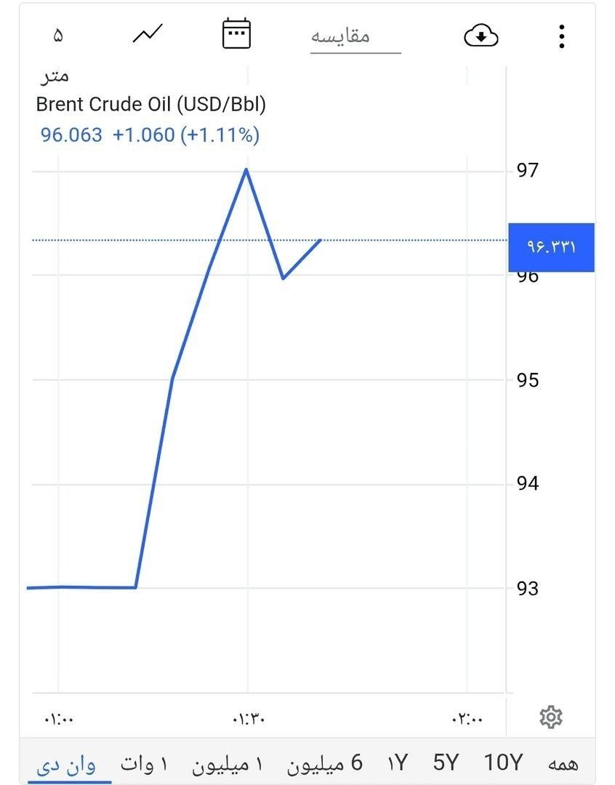615x785 pixels.
Task: Switch to the 5Y range tab
Action: 446,763
